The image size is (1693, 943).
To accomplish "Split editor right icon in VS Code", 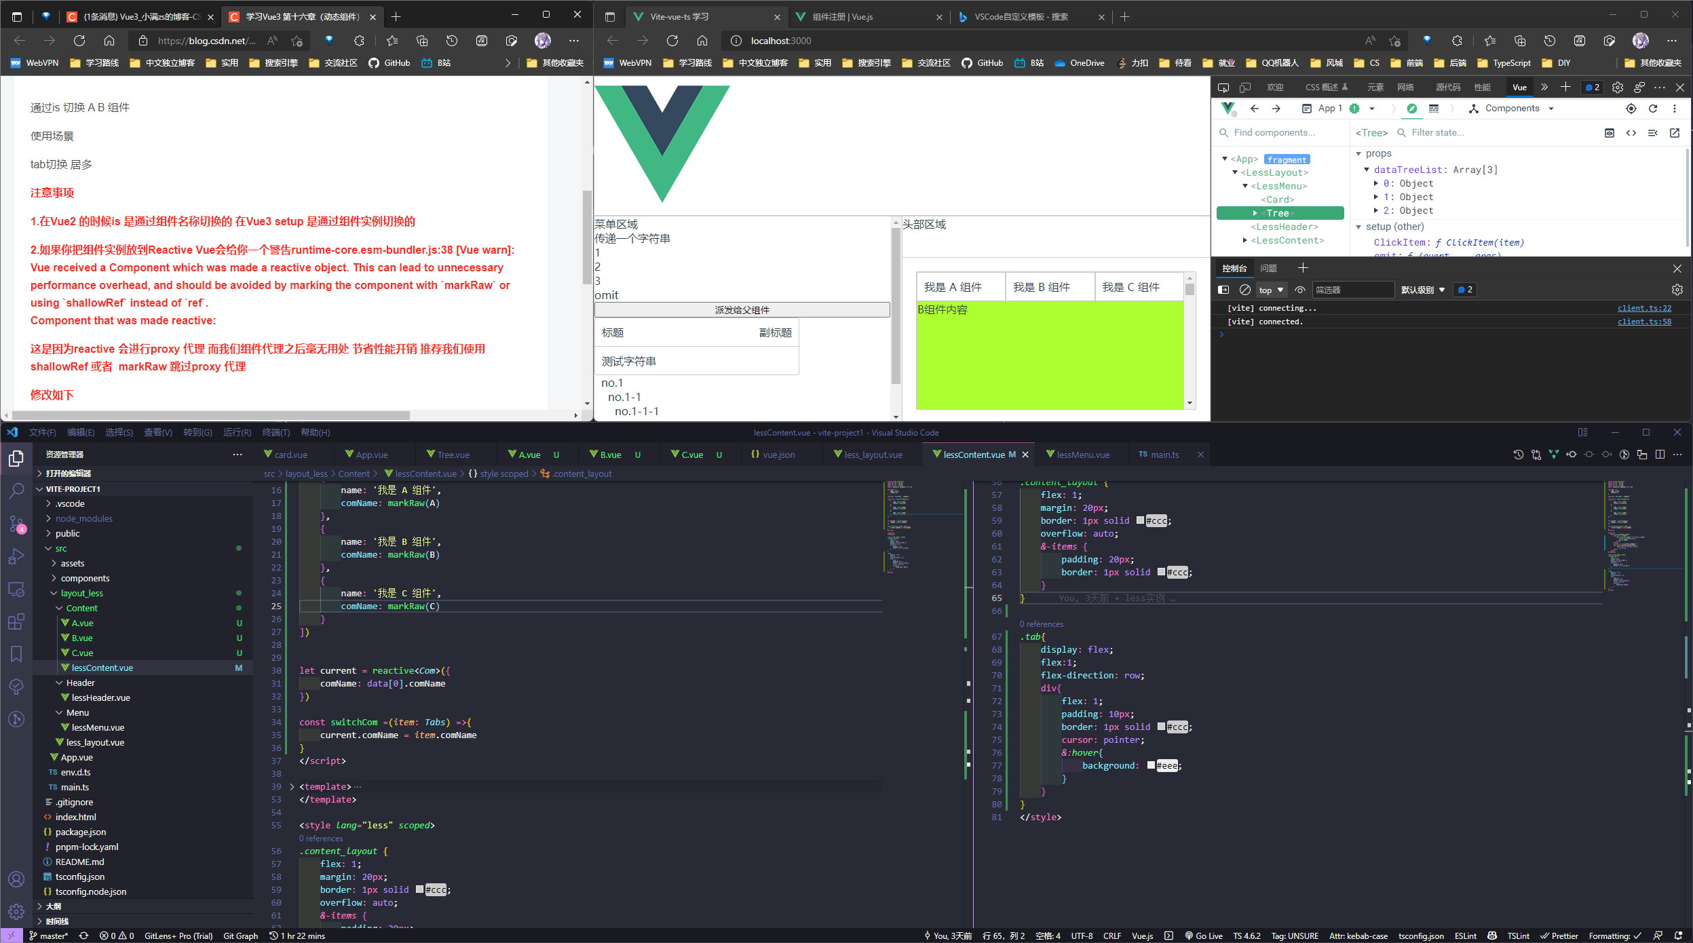I will 1660,455.
